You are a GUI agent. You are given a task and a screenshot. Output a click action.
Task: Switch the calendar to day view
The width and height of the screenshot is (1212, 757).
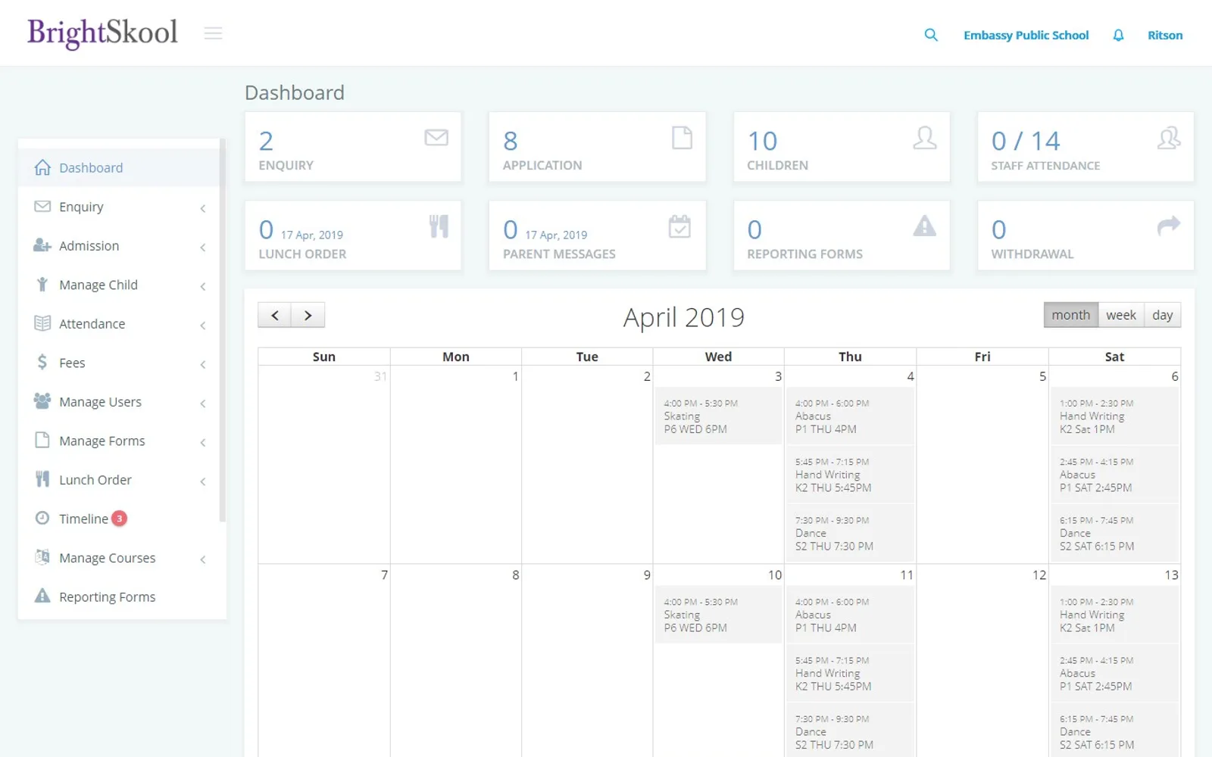point(1163,315)
